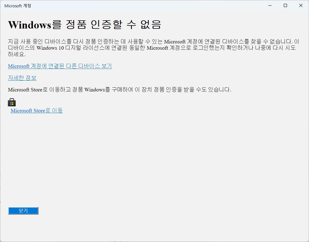
Task: Click the sentence starting 'Microsoft Store로 이동하고 정품 Windows를'
Action: point(119,90)
